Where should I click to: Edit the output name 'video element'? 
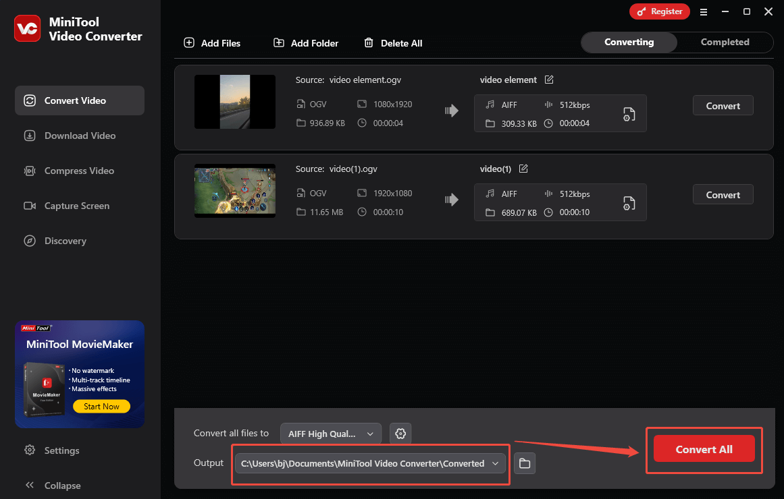click(x=549, y=80)
